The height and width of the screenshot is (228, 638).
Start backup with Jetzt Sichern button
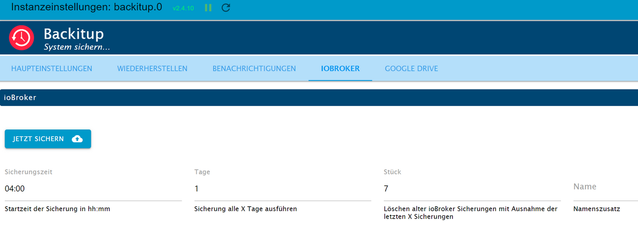(48, 139)
